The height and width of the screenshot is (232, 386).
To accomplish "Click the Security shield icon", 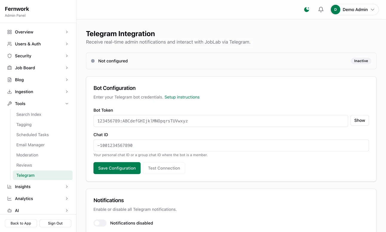I will coord(10,56).
